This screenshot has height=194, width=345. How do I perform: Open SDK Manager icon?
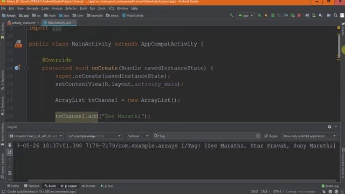[x=321, y=16]
